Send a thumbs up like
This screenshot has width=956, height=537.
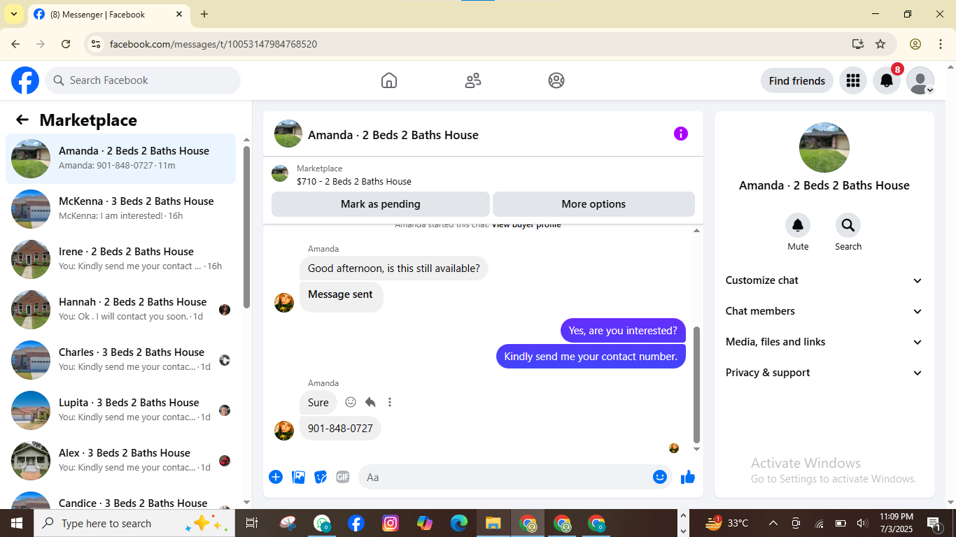coord(688,477)
